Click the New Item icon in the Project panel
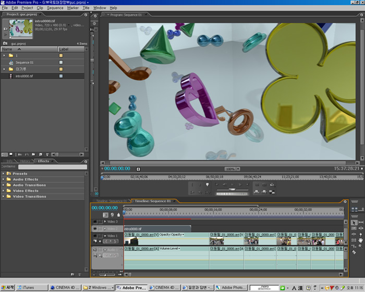The height and width of the screenshot is (292, 365). [41, 155]
